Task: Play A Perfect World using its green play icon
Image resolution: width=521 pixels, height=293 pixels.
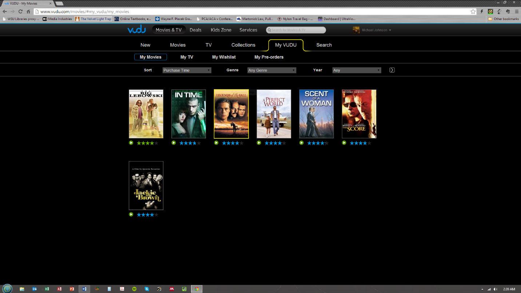Action: tap(259, 143)
